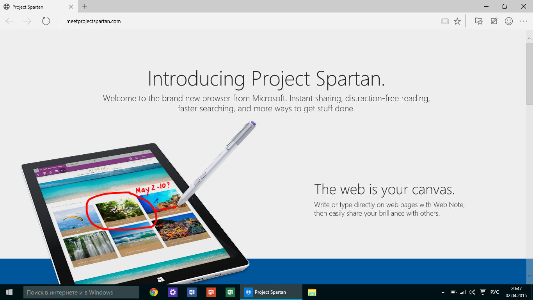The height and width of the screenshot is (300, 533).
Task: Click the page scrollbar up arrow
Action: click(529, 38)
